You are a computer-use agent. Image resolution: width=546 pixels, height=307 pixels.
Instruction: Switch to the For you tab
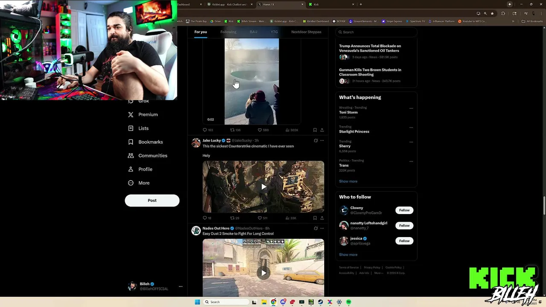click(200, 32)
